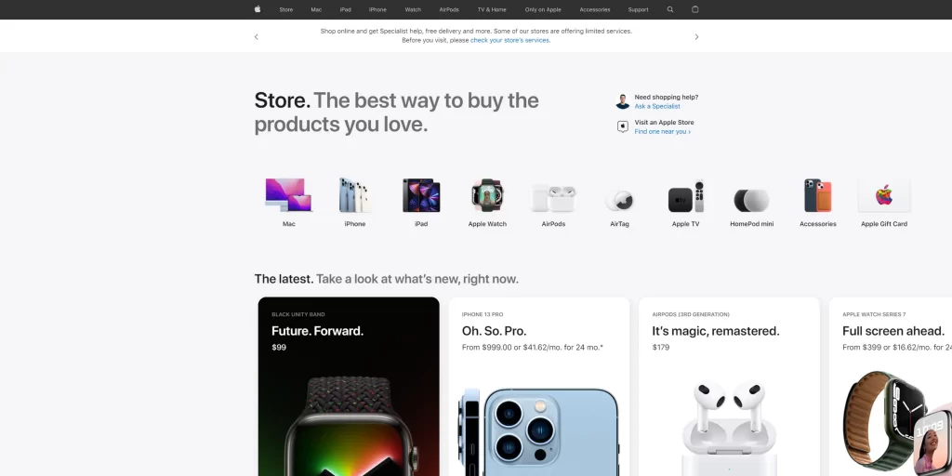
Task: Select the Mac product icon
Action: (x=289, y=195)
